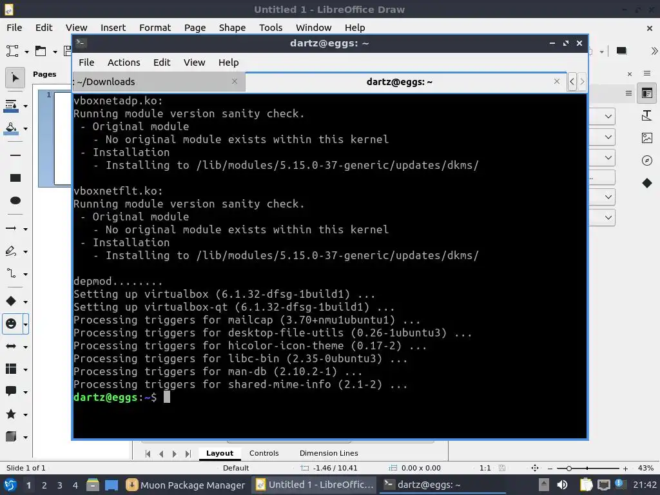Screen dimensions: 660x495
Task: Open the Stars and Banners dropdown arrow
Action: point(25,414)
